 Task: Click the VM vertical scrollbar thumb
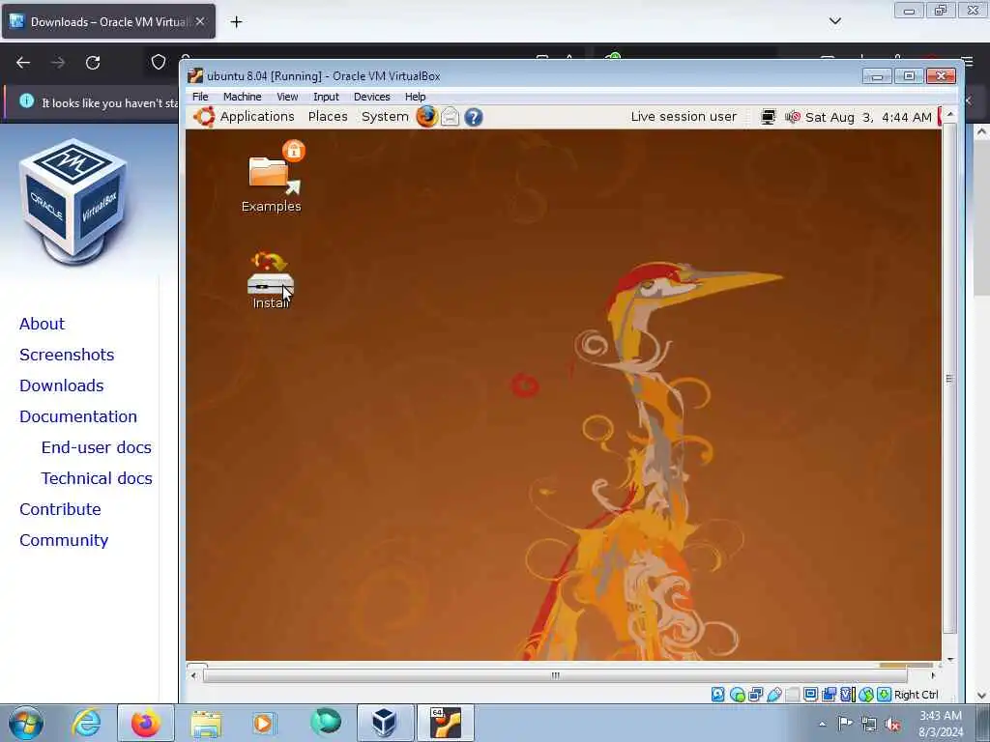[x=949, y=379]
